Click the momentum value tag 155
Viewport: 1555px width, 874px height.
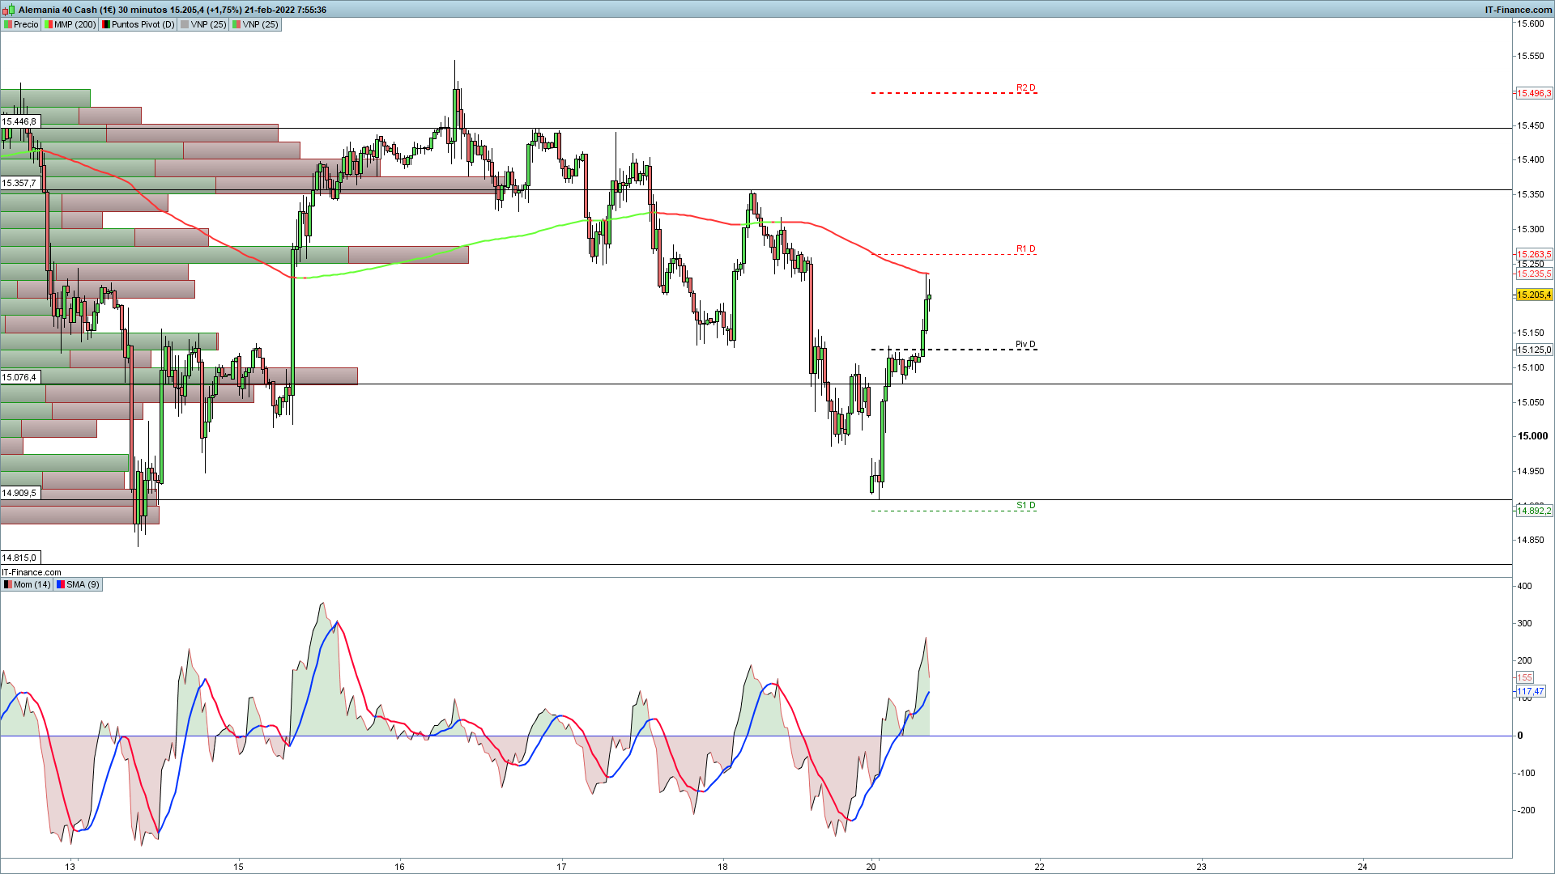point(1524,677)
